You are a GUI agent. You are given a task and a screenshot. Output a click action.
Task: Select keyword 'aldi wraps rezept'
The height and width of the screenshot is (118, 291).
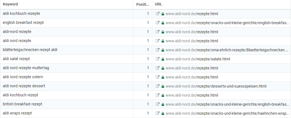17,113
